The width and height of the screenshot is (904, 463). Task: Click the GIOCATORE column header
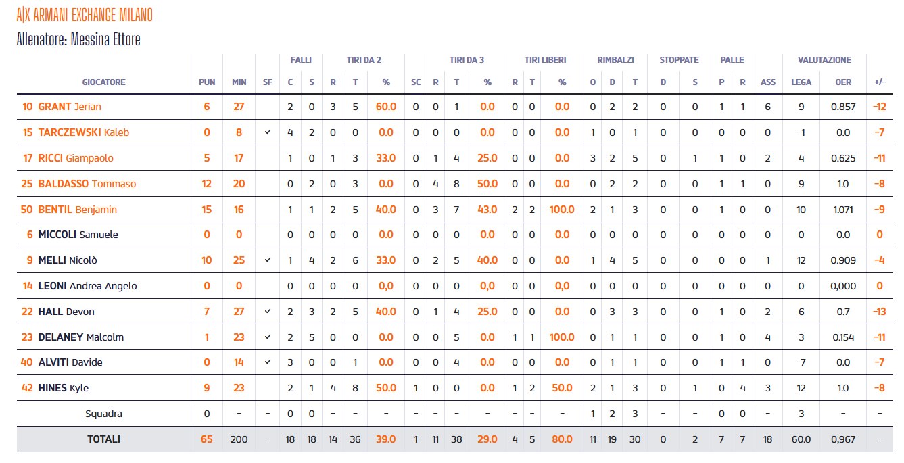click(103, 82)
